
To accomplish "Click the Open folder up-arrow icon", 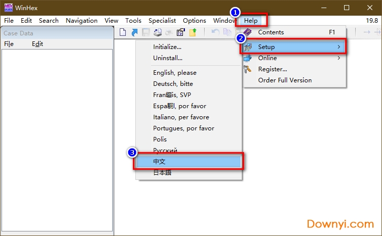I will tap(193, 32).
